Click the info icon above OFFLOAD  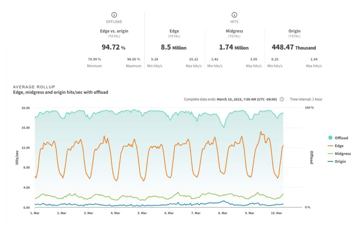tap(114, 15)
